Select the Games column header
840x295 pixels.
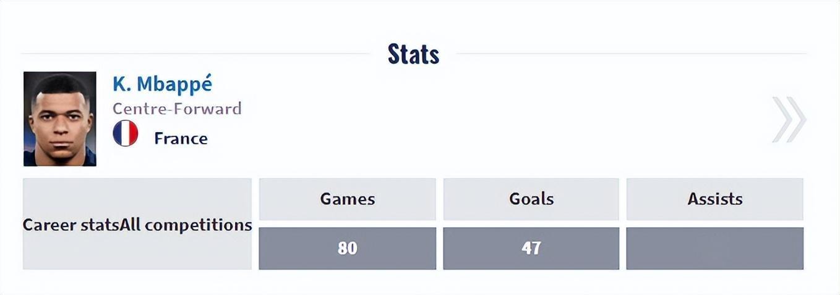347,199
